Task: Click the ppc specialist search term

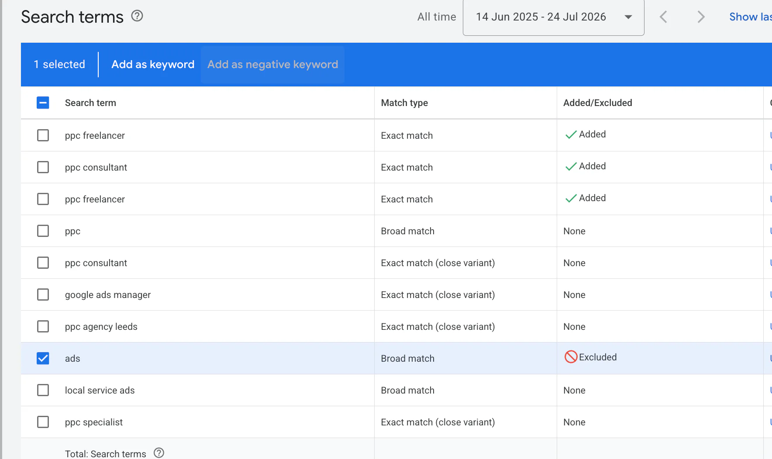Action: pos(94,422)
